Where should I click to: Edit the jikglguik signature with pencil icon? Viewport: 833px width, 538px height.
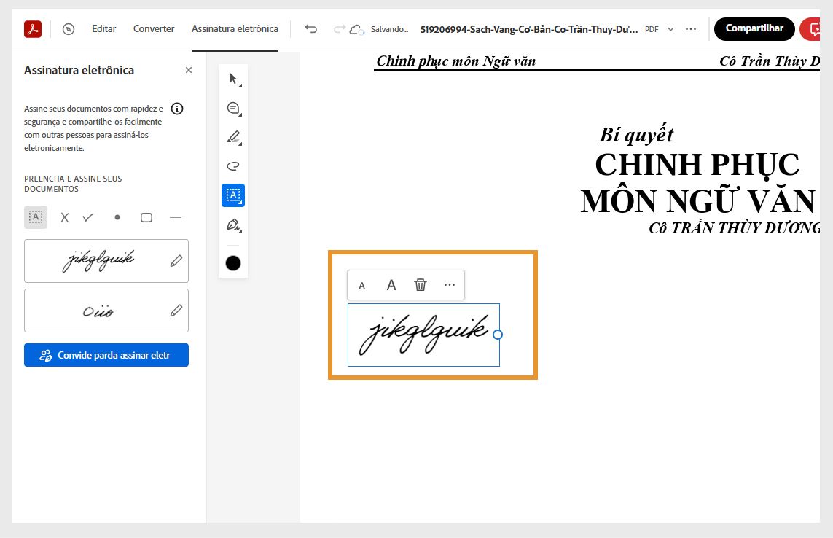point(176,260)
